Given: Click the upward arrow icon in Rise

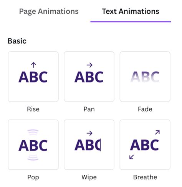Looking at the screenshot, I should tap(33, 65).
